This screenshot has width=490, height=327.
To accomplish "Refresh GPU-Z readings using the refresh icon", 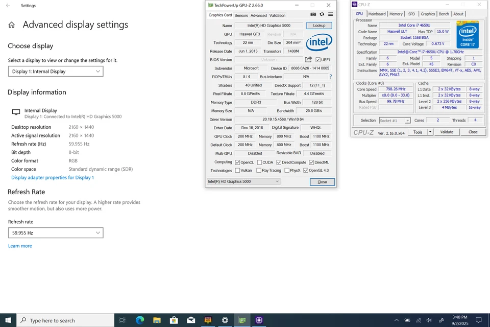I will pos(322,14).
